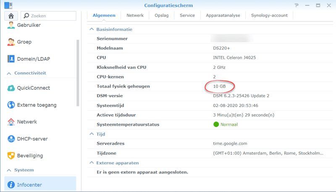Select the Domein/LDAP label in sidebar
The height and width of the screenshot is (192, 336).
click(x=34, y=59)
